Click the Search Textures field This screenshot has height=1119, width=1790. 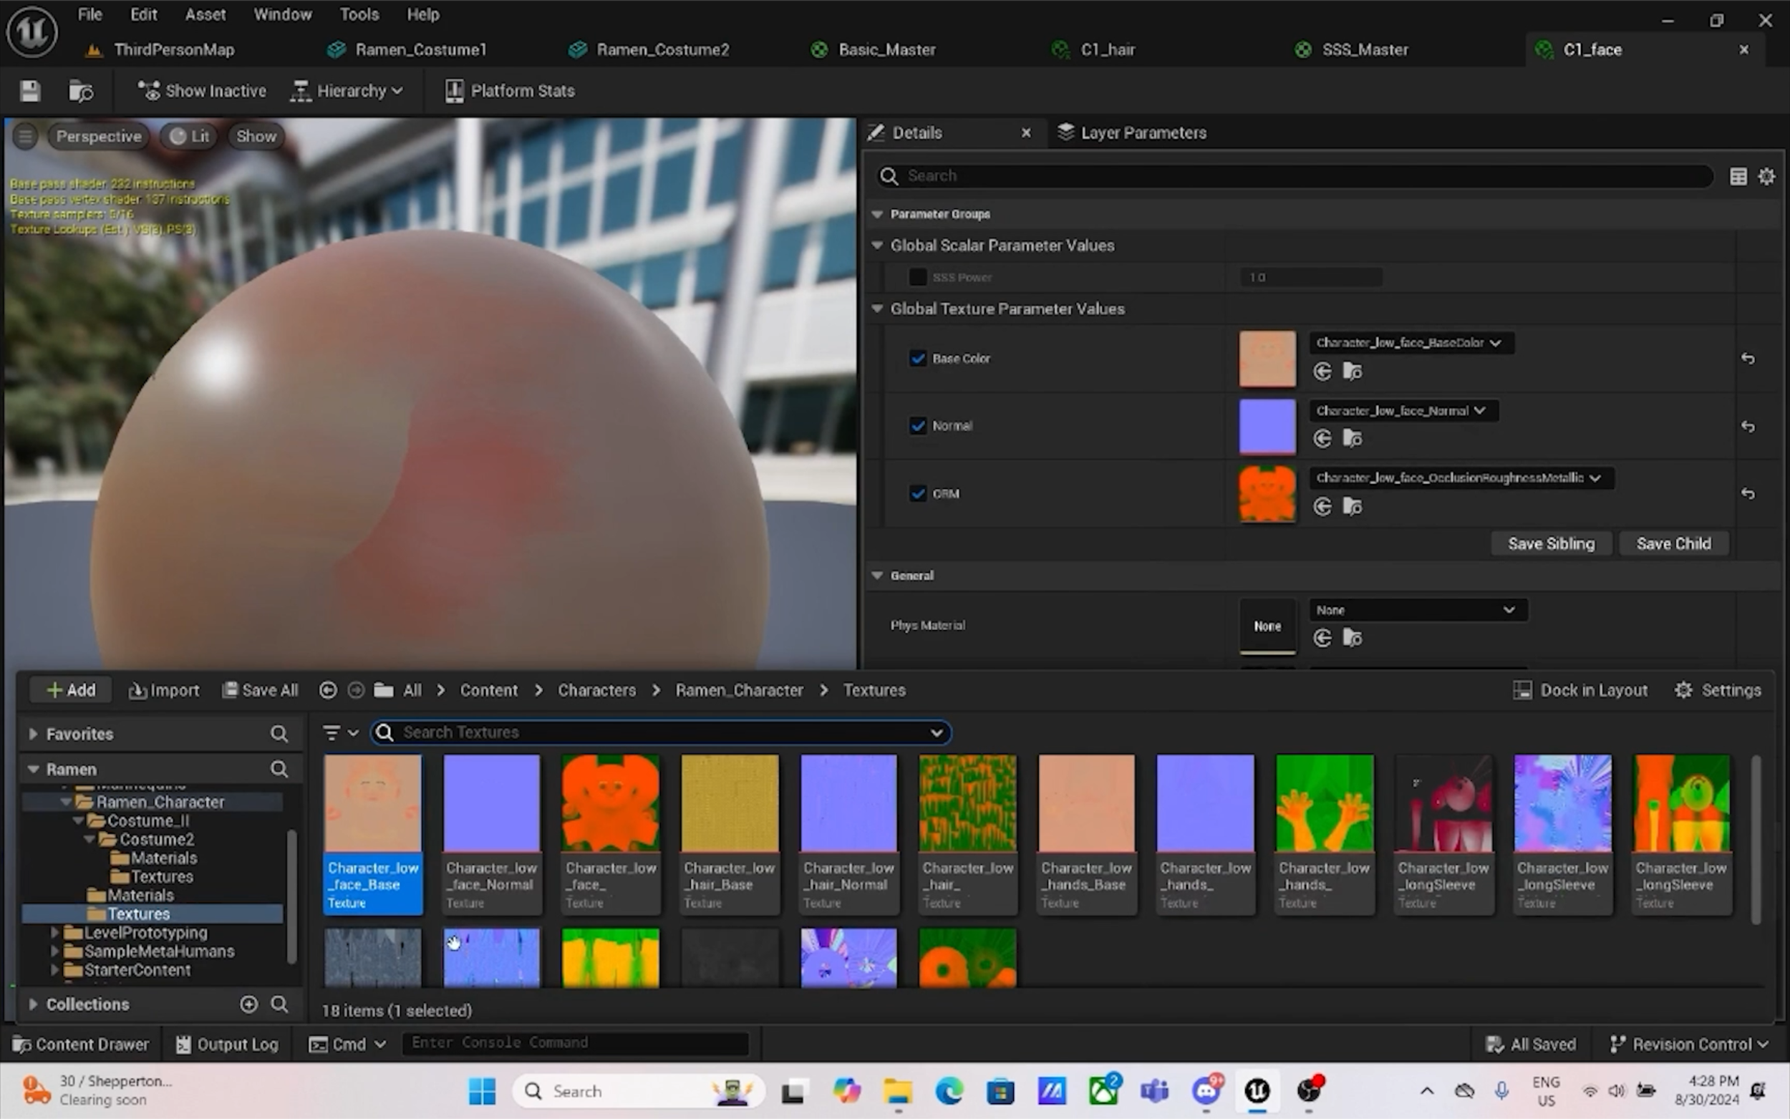[x=661, y=732]
